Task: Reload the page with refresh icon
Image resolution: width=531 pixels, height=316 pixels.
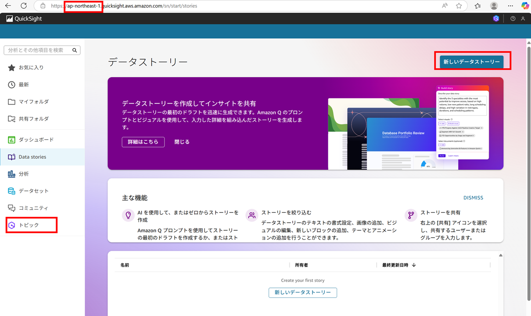Action: [x=24, y=6]
